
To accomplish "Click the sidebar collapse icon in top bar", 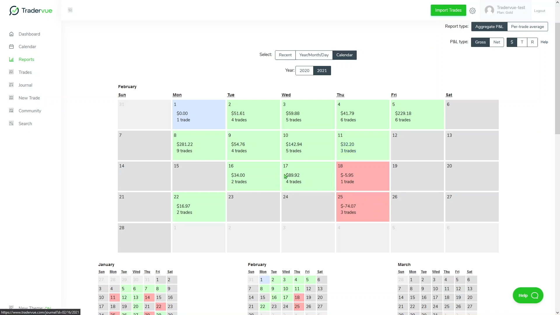I will click(70, 10).
